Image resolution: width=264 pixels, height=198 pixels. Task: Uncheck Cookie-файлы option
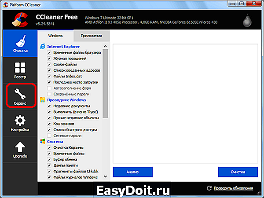(49, 64)
